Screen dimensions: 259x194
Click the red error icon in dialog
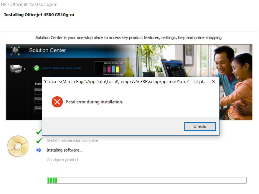point(57,102)
